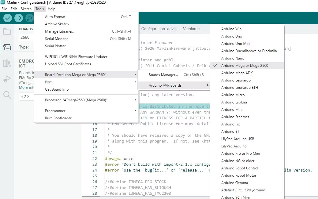The width and height of the screenshot is (318, 199).
Task: Click the Arduino IDE logo in title bar
Action: tap(3, 2)
